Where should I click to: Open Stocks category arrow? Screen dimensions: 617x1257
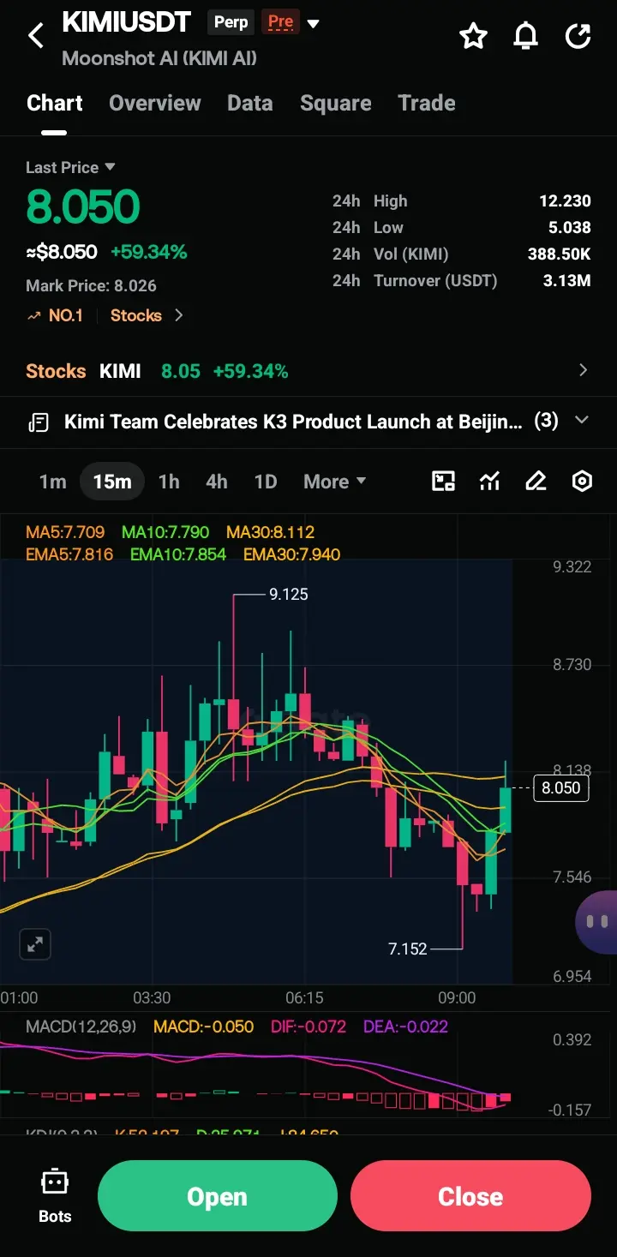[178, 315]
